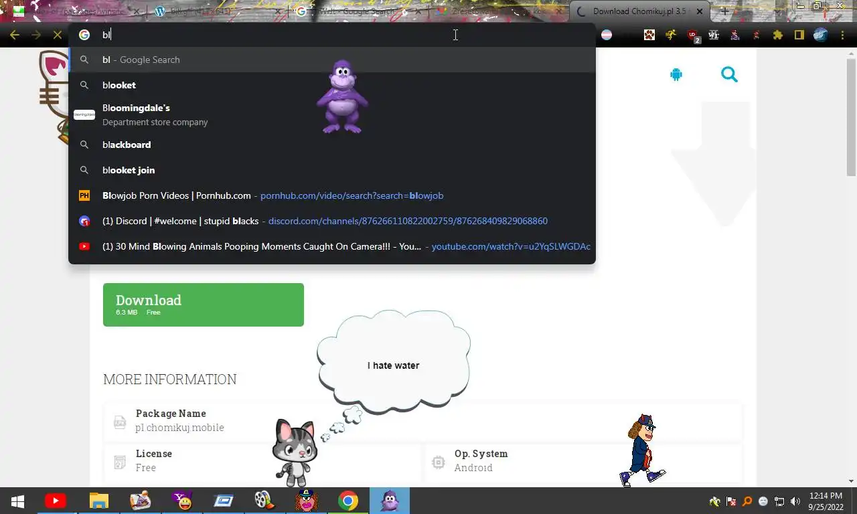Click the License row icon

[120, 462]
